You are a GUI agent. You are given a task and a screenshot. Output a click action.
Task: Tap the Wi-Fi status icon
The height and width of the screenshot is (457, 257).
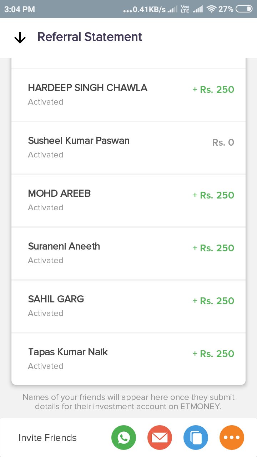212,9
